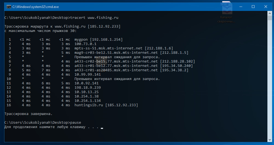The image size is (274, 145).
Task: Minimize the command prompt window
Action: tap(240, 7)
